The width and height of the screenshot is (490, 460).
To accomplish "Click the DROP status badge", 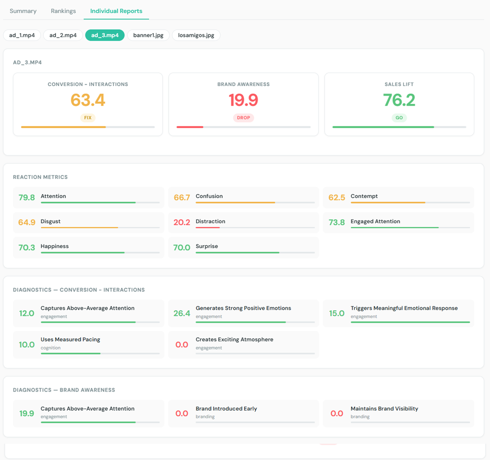I will [x=243, y=118].
